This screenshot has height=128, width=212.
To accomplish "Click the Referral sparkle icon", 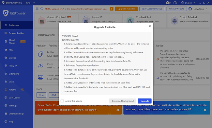I will pos(22,90).
